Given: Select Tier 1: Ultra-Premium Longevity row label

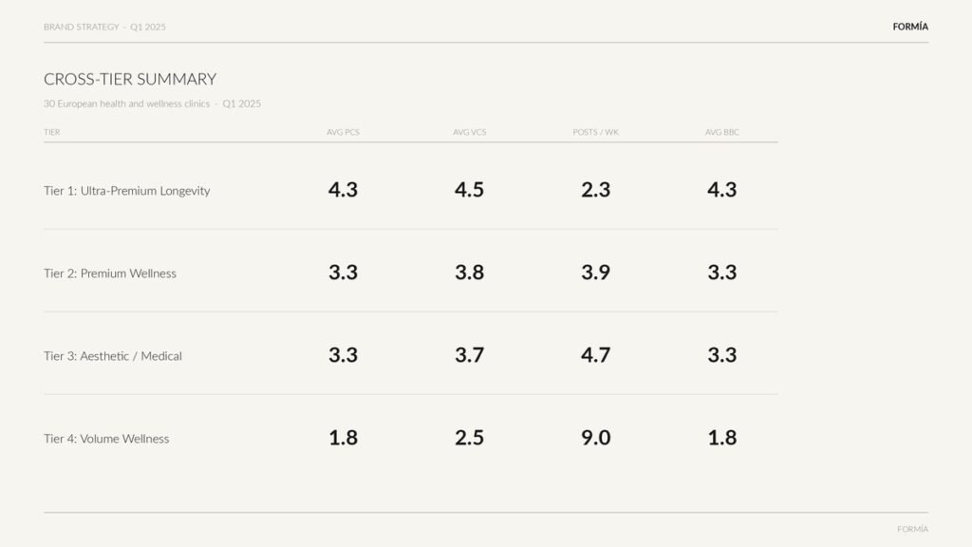Looking at the screenshot, I should [127, 191].
